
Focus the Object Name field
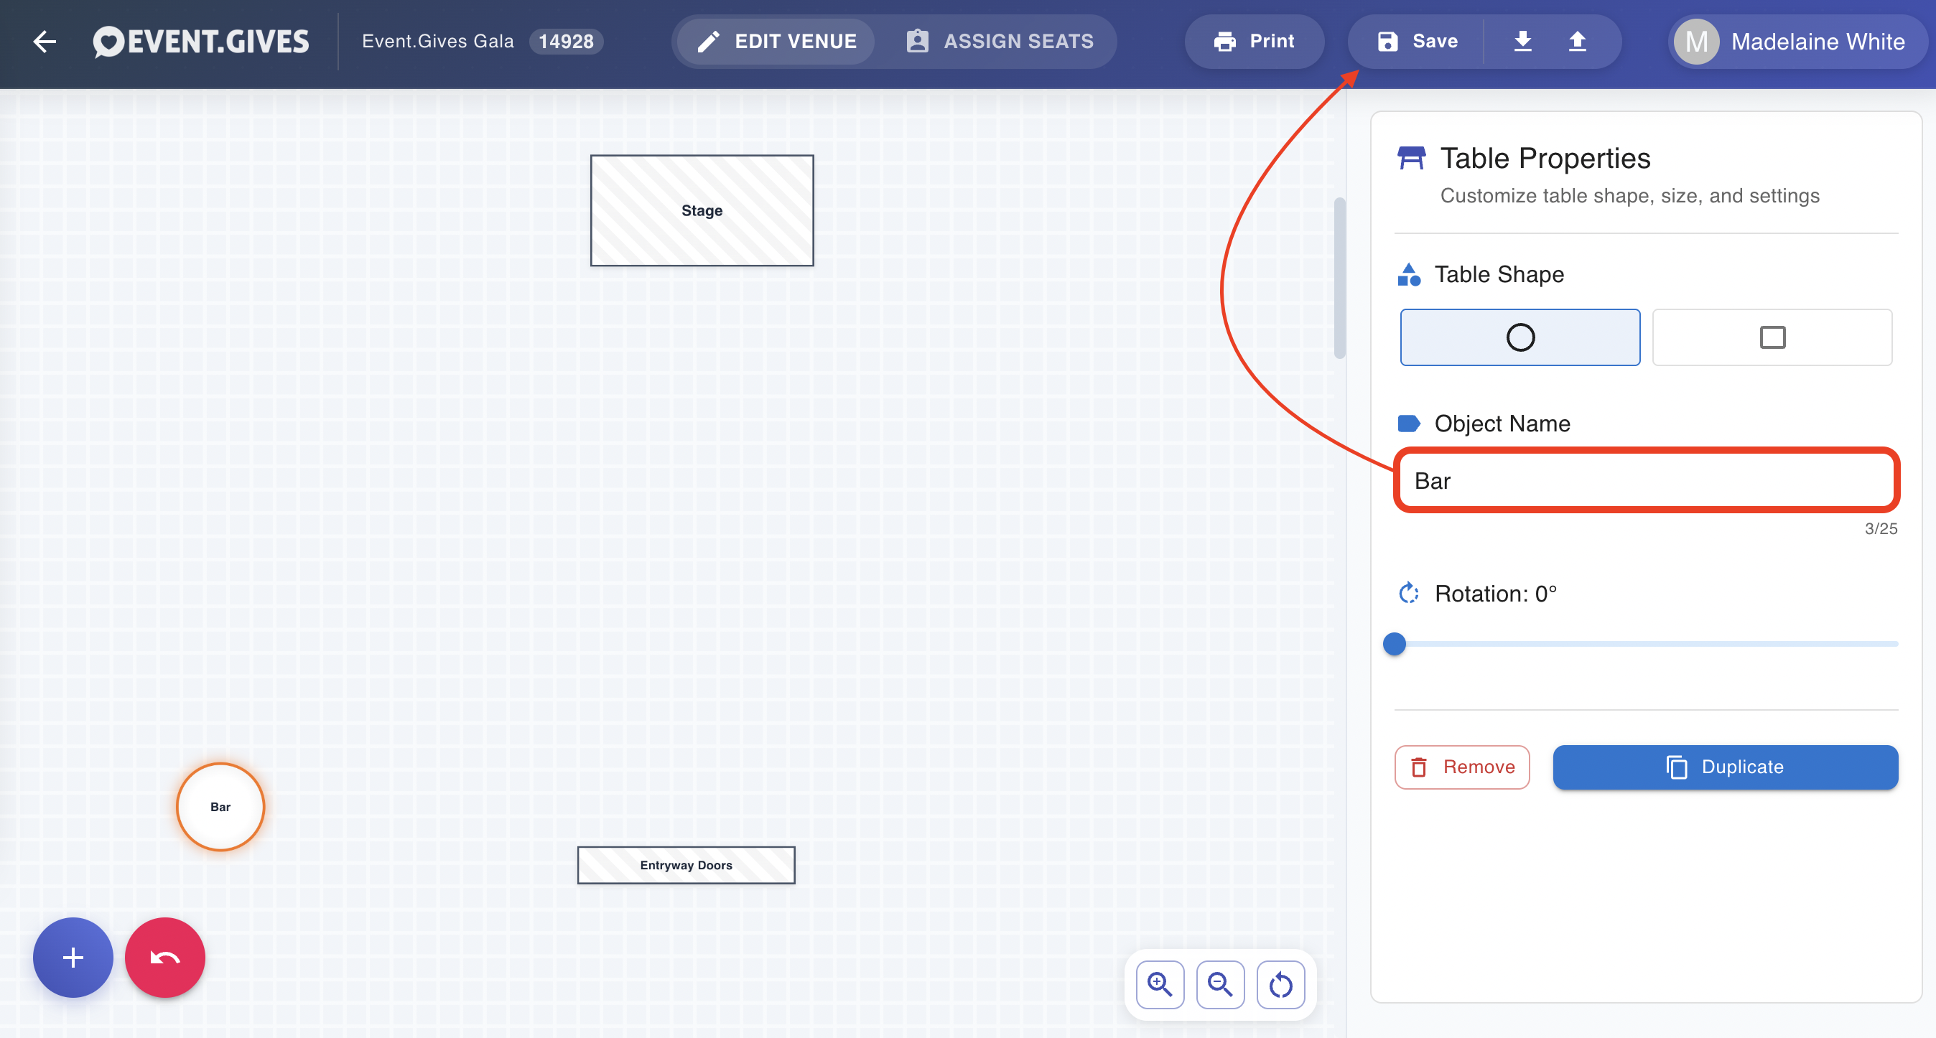[x=1646, y=481]
